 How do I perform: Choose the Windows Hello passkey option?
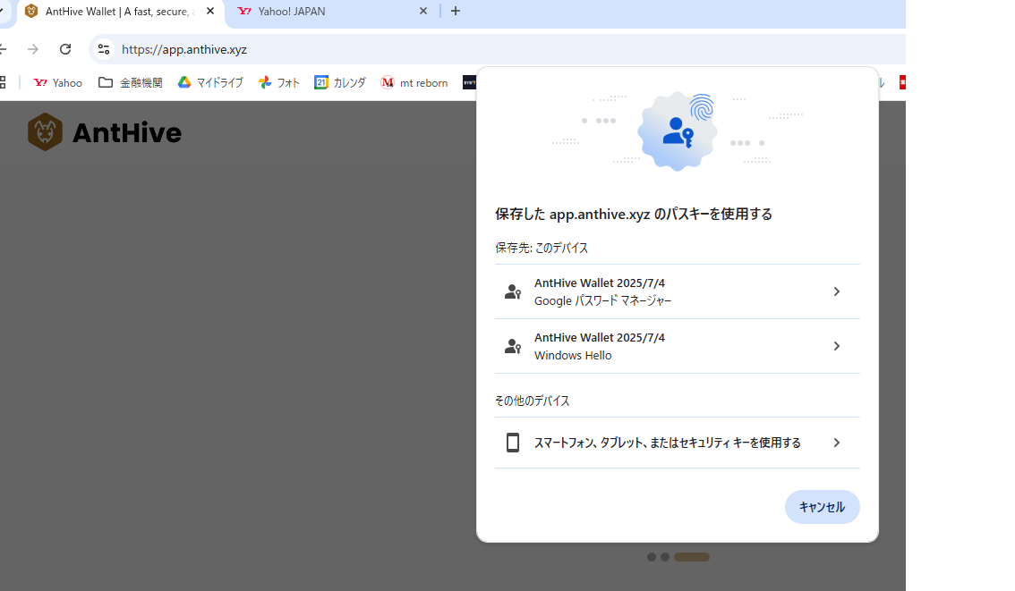(677, 346)
